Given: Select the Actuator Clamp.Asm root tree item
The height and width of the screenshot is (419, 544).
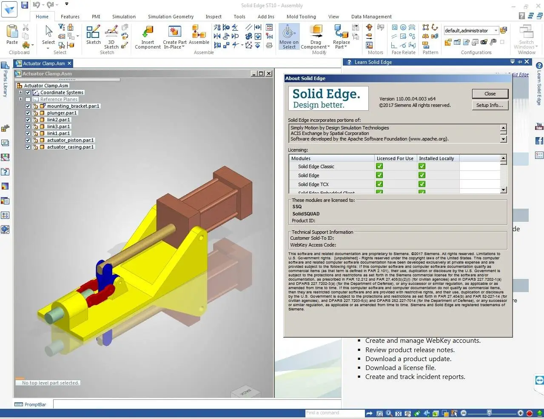Looking at the screenshot, I should pos(46,86).
